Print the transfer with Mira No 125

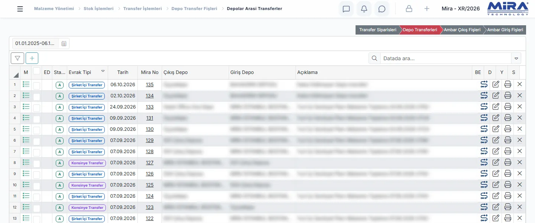(x=508, y=185)
